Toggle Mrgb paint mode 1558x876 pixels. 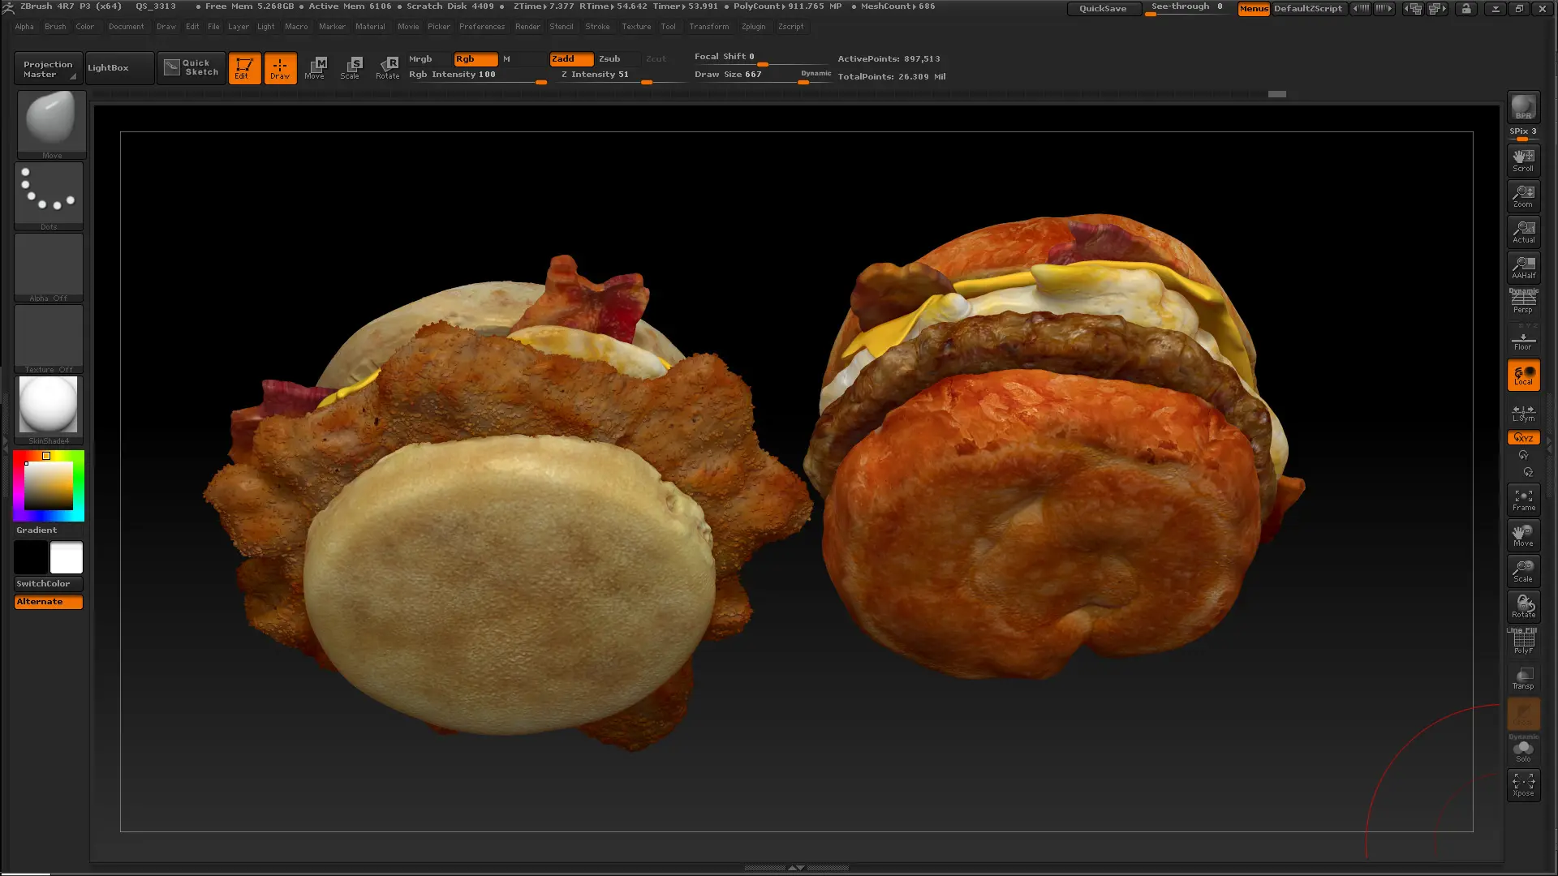[x=428, y=59]
